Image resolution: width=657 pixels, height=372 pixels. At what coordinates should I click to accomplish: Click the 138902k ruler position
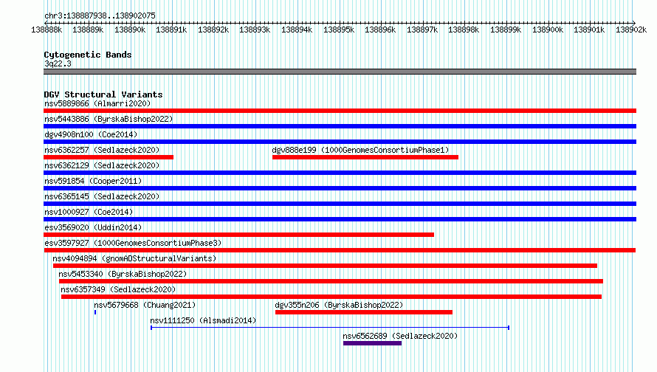pos(631,30)
